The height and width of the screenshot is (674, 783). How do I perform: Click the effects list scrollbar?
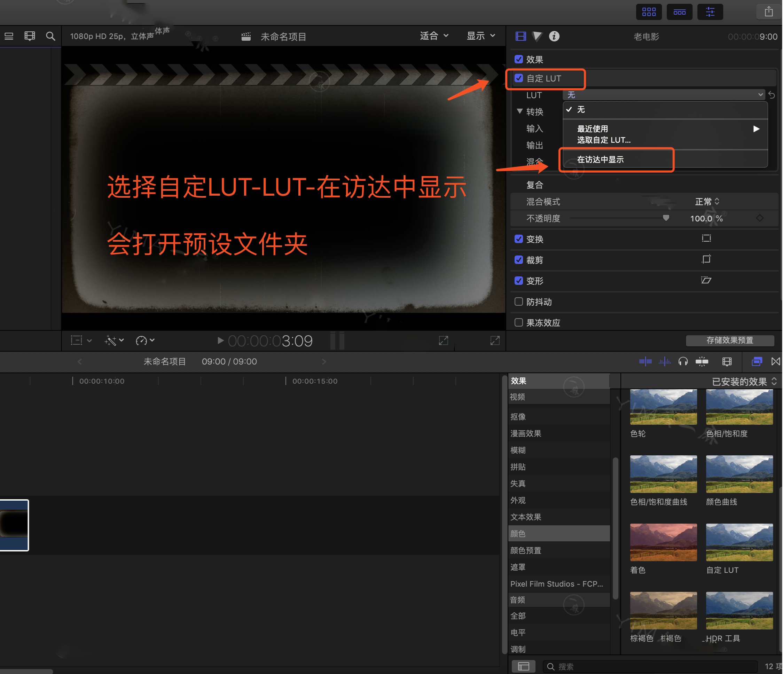coord(615,529)
